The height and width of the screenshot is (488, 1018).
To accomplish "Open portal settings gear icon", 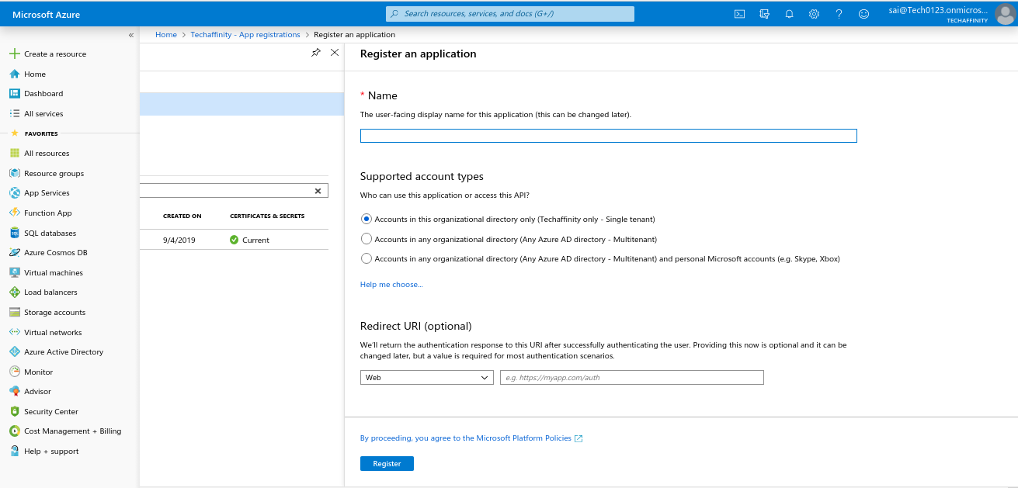I will coord(814,14).
